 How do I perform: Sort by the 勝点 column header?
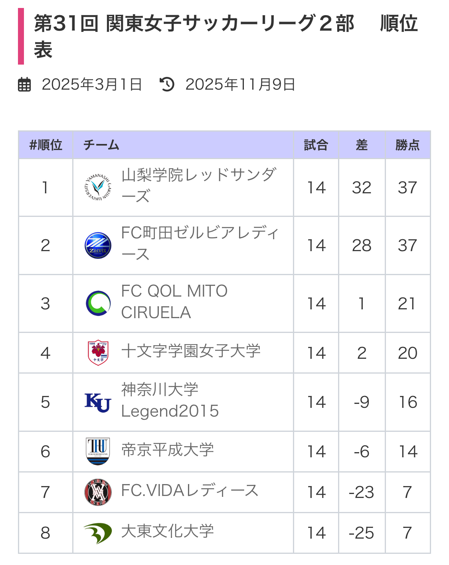coord(407,145)
